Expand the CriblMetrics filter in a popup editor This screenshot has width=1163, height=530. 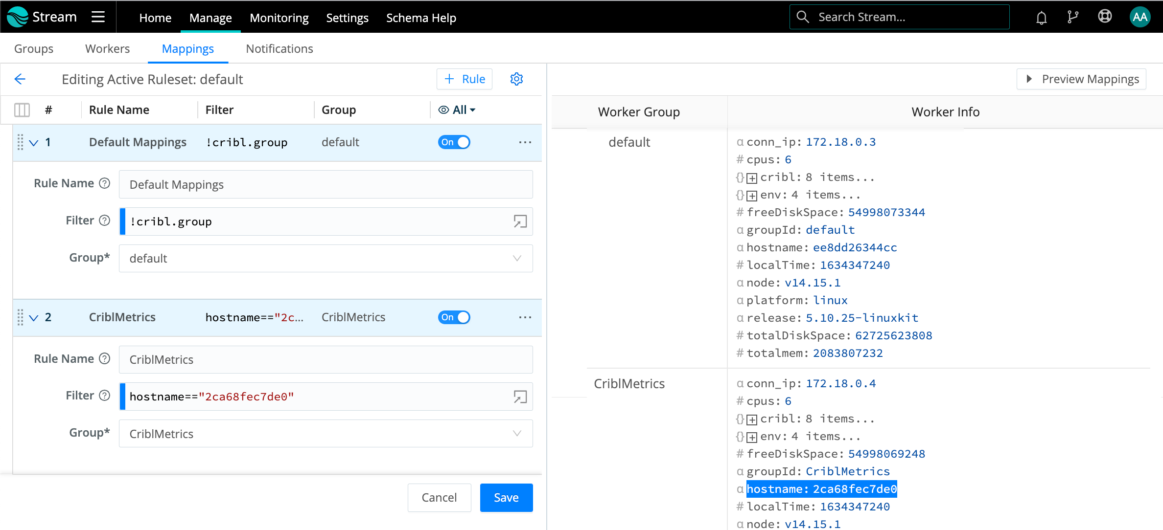pos(520,396)
